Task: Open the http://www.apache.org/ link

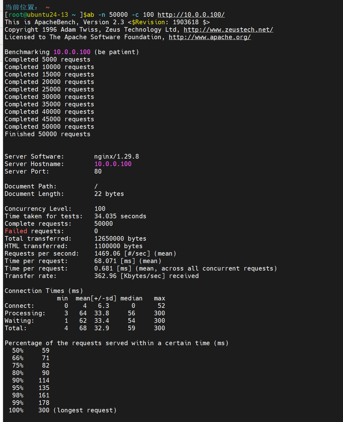Action: [x=210, y=37]
